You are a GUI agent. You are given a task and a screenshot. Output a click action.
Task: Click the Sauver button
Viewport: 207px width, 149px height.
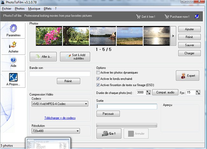pos(189,45)
